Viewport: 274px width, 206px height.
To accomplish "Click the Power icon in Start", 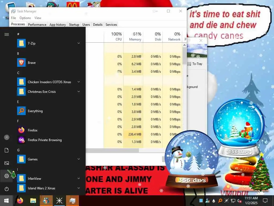I will pyautogui.click(x=6, y=189).
